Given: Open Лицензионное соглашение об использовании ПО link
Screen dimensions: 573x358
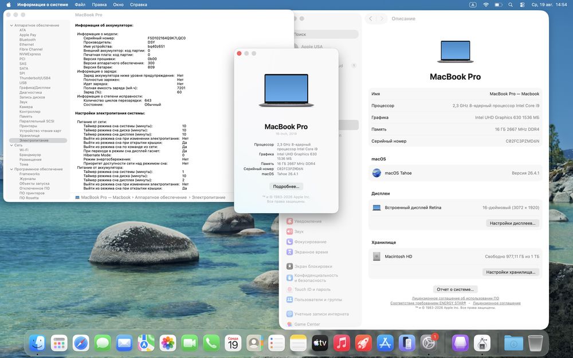Looking at the screenshot, I should coord(456,298).
